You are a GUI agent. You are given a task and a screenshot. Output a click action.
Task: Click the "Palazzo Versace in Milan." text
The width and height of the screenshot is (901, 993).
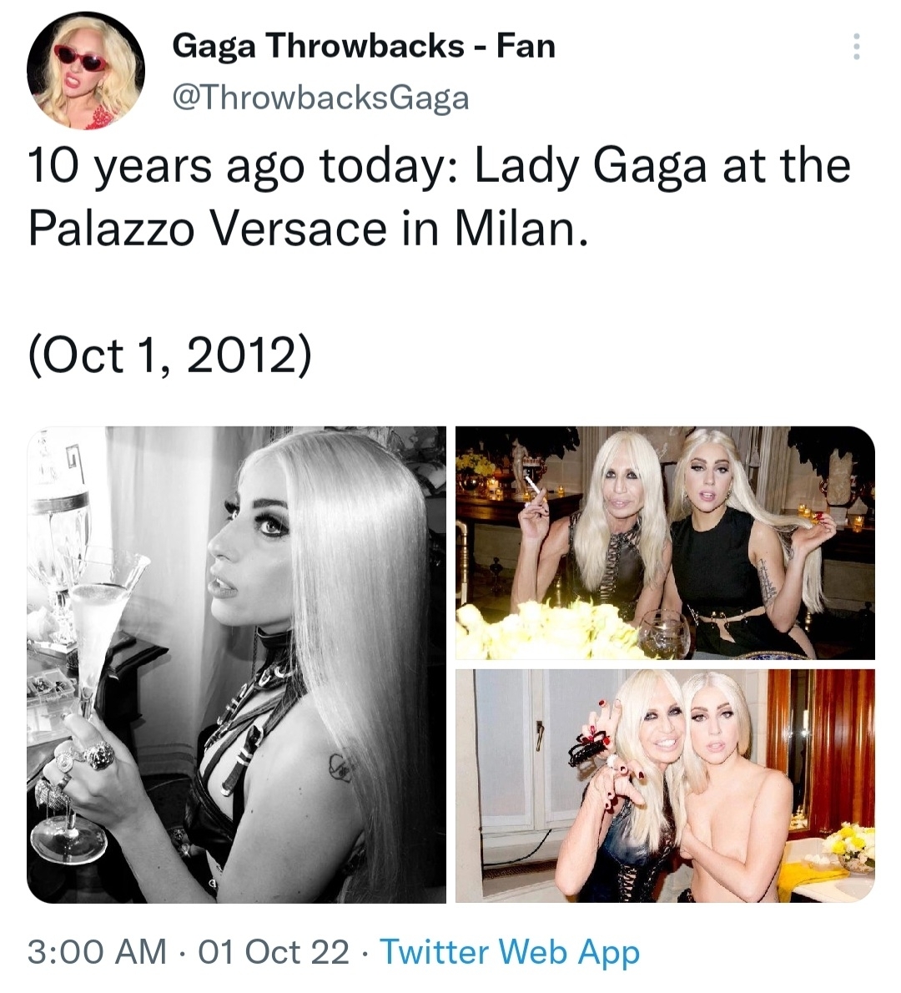click(309, 228)
